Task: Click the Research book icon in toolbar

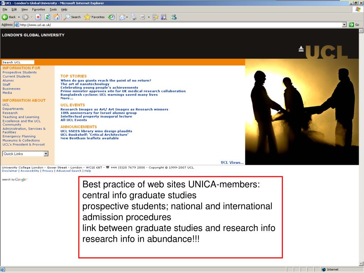Action: [x=164, y=17]
